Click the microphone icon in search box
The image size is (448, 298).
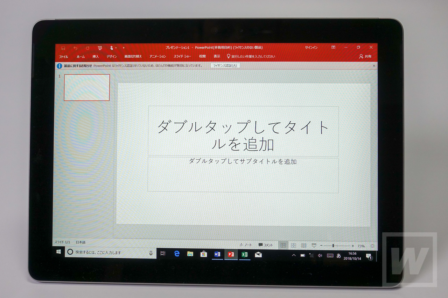151,253
